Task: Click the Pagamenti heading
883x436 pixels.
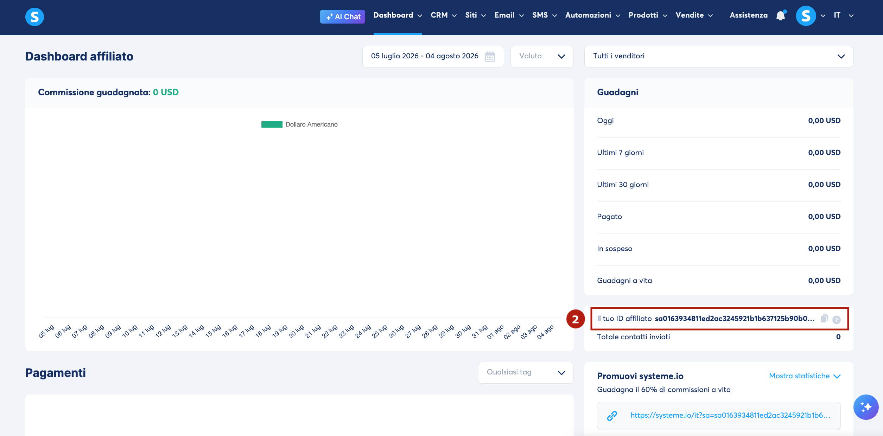Action: (x=56, y=373)
